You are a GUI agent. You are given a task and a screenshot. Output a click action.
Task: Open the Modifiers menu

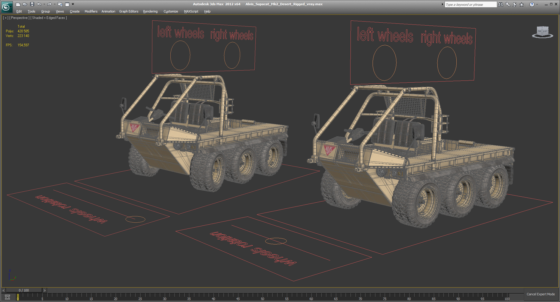pos(91,11)
